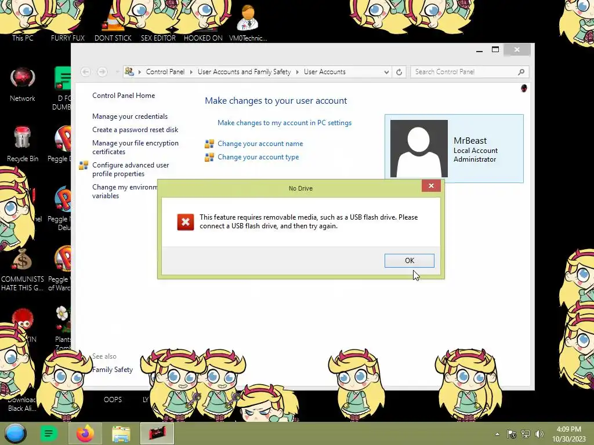The height and width of the screenshot is (445, 594).
Task: Click the active Control Panel taskbar button
Action: pyautogui.click(x=157, y=433)
